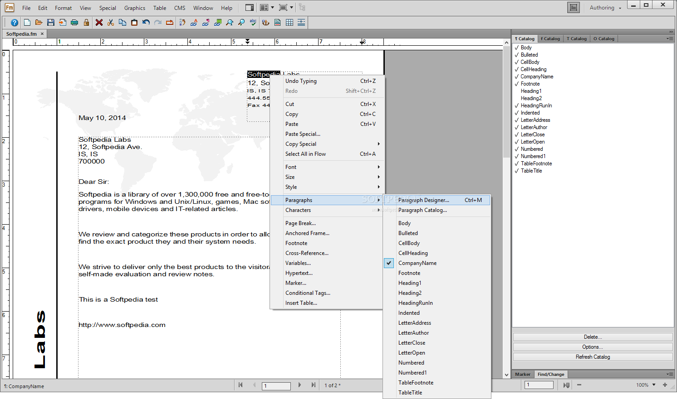Toggle TableTitle checkmark in catalog panel
This screenshot has height=399, width=677.
pyautogui.click(x=517, y=171)
